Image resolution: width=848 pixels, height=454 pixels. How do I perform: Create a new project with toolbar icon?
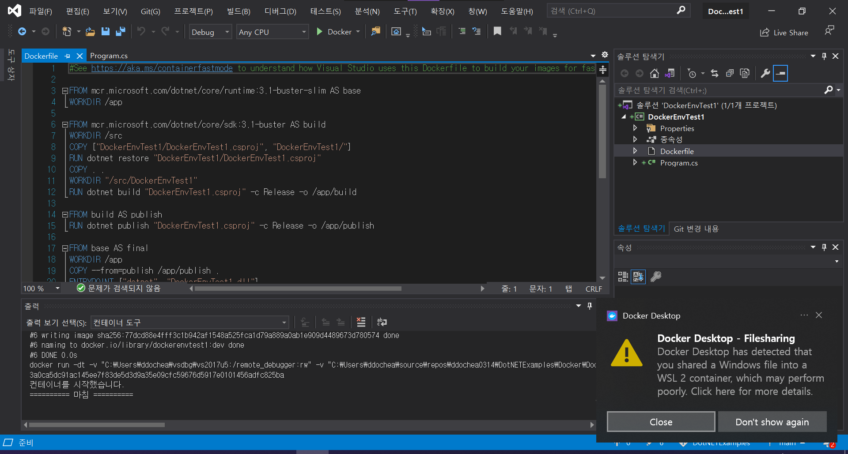pos(67,32)
